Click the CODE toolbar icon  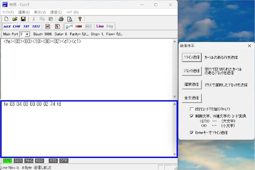coord(79,26)
